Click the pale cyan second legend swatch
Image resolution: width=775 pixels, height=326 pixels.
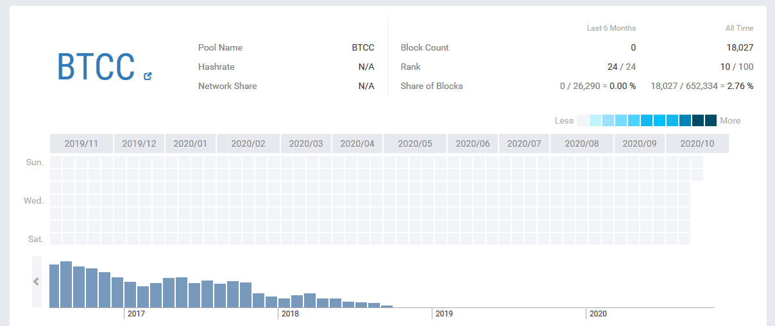(595, 120)
